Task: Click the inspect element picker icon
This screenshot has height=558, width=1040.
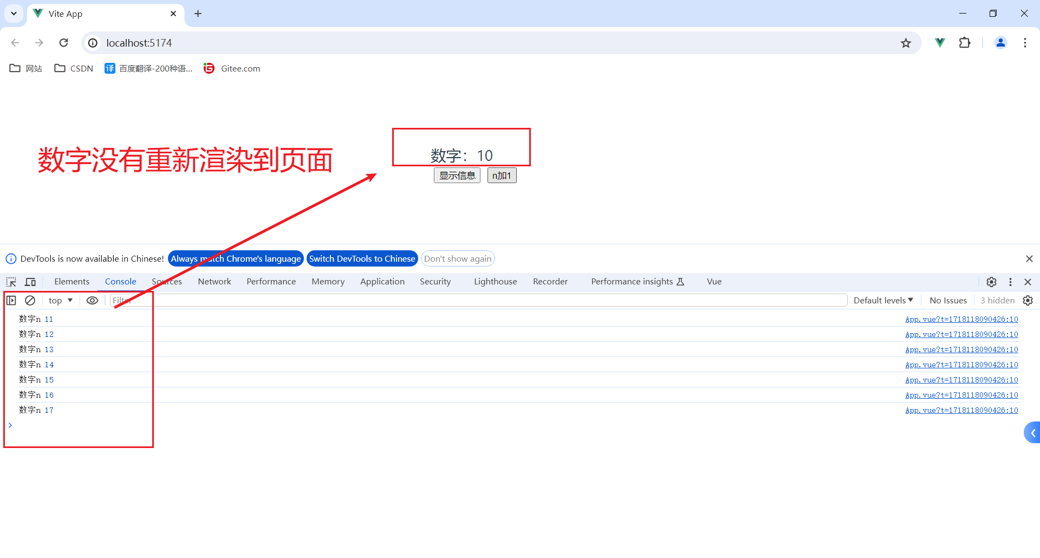Action: pos(11,282)
